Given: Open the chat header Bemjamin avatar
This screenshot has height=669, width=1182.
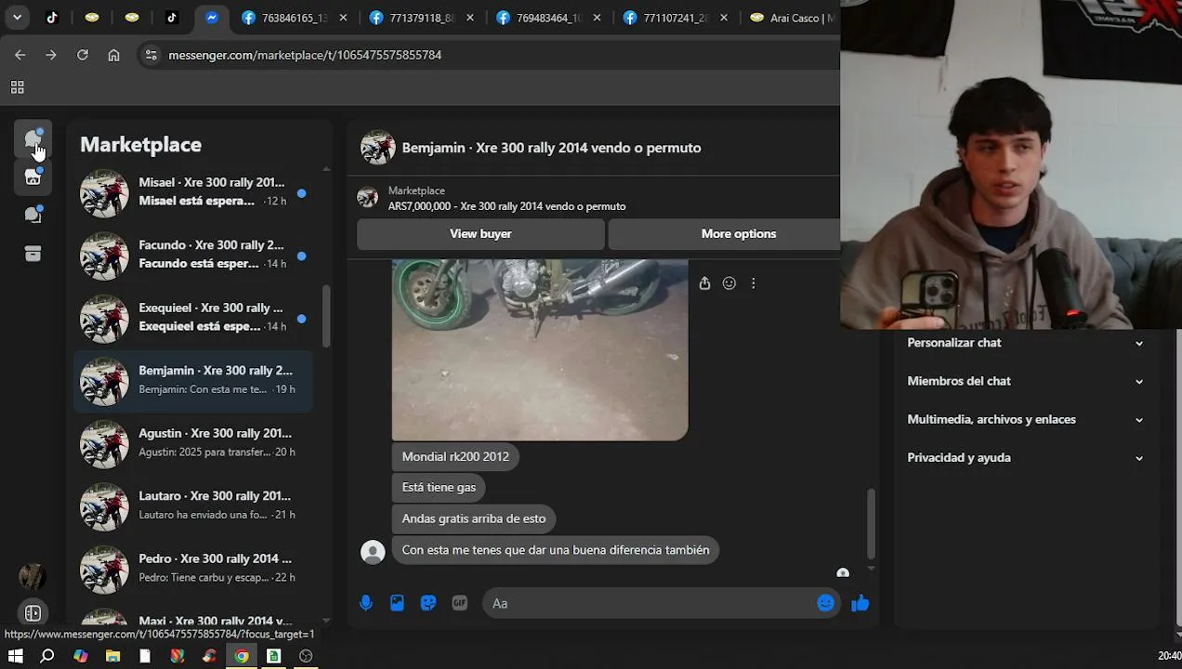Looking at the screenshot, I should point(377,148).
